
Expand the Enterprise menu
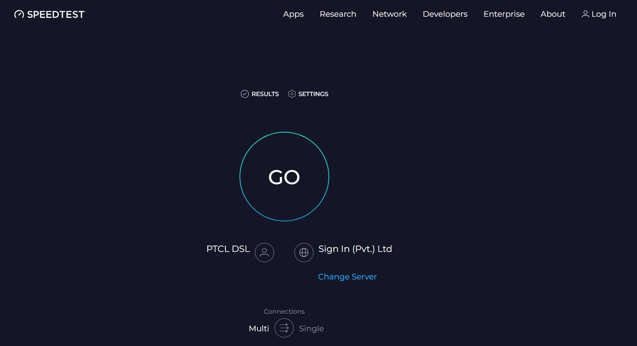[504, 14]
